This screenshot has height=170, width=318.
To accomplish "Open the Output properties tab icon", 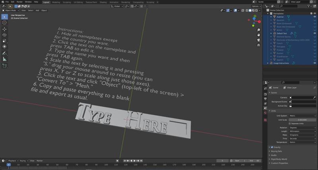I will point(265,99).
